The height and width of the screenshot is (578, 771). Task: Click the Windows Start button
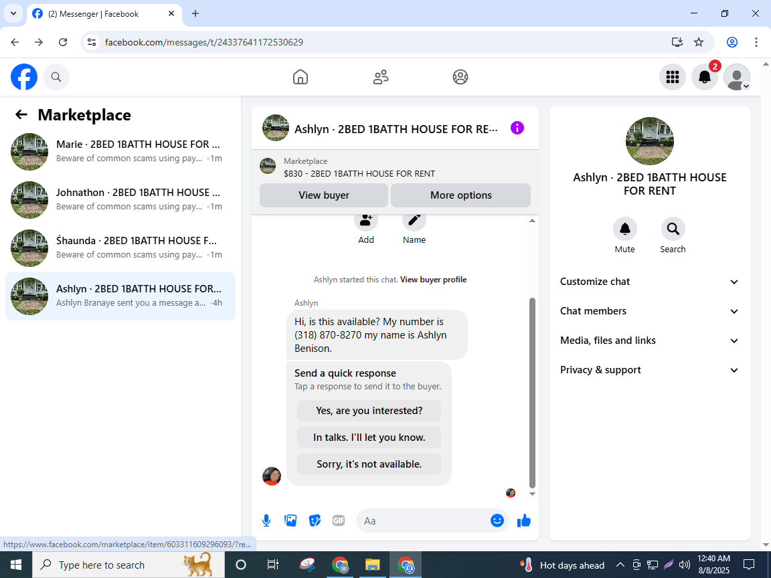pyautogui.click(x=16, y=565)
